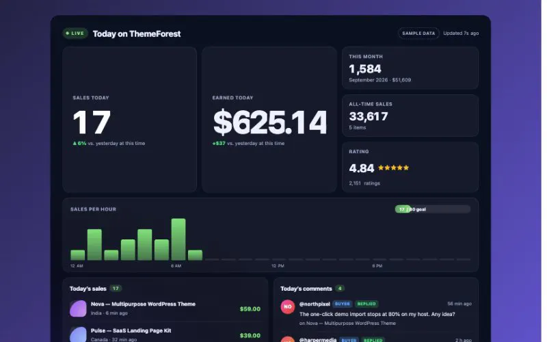
Task: Click the LIVE status badge
Action: point(75,34)
